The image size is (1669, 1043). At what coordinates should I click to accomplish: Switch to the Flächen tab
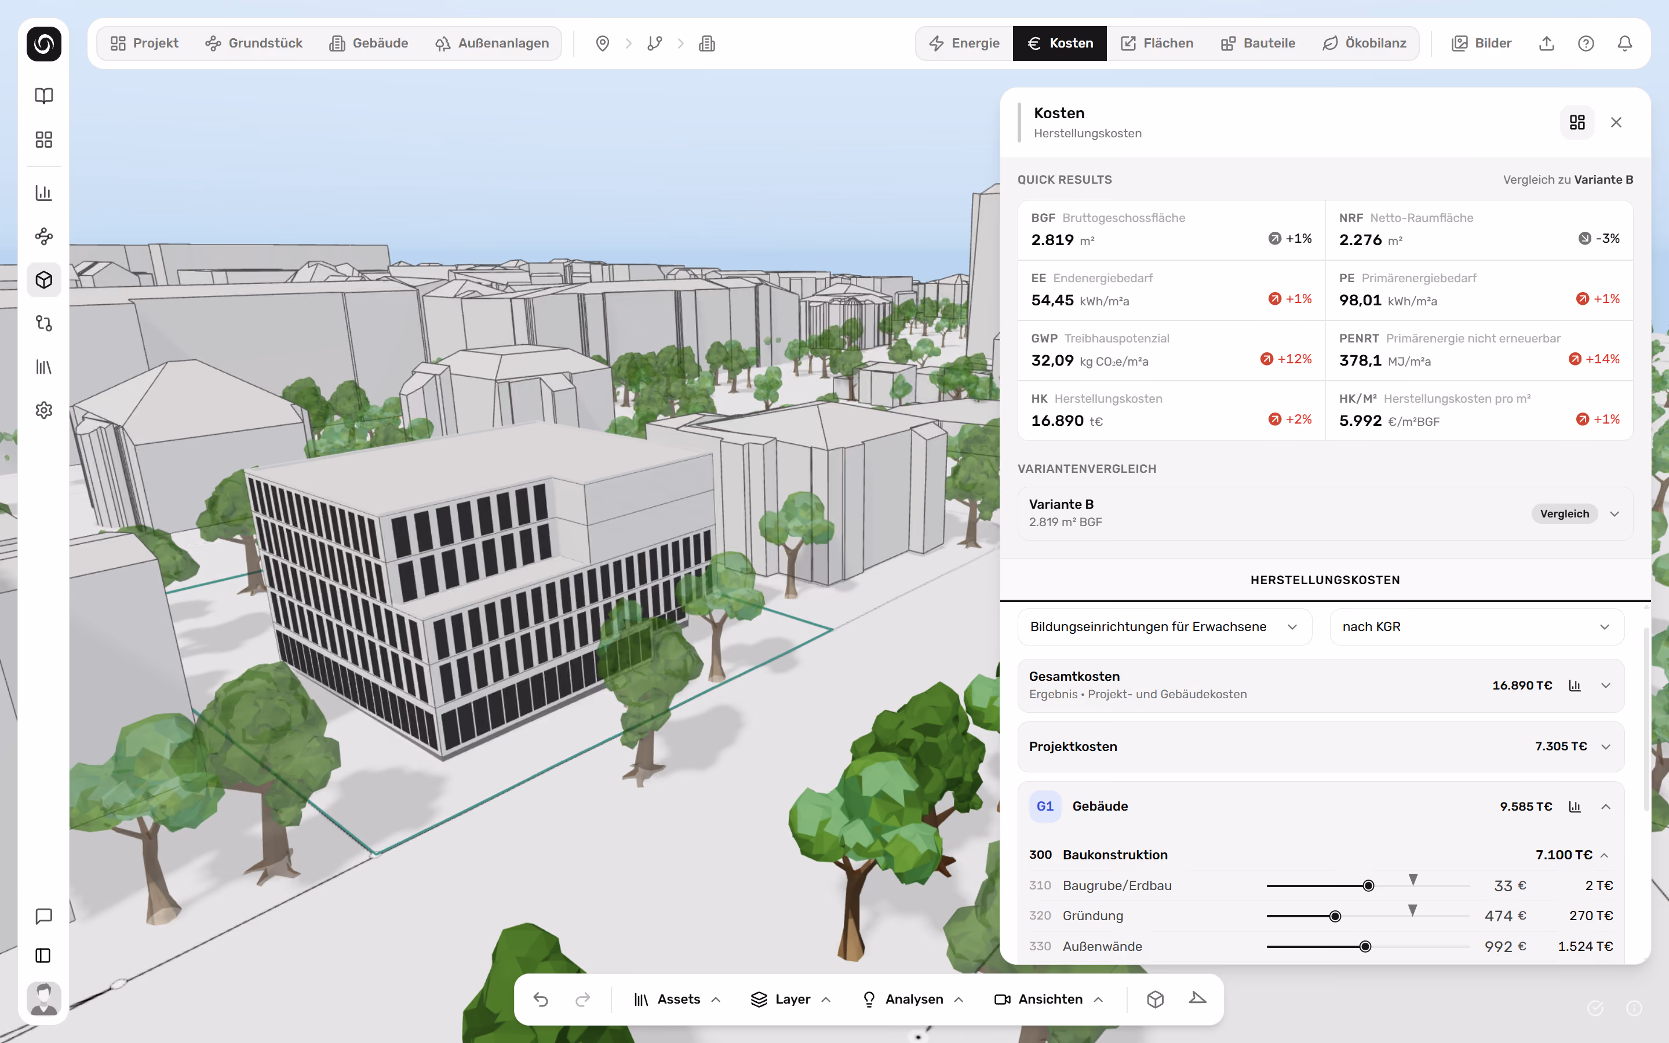pos(1157,43)
